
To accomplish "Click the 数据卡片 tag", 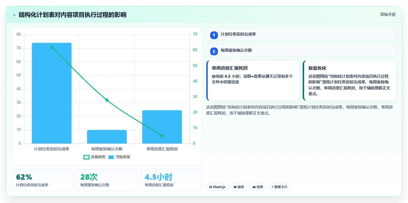I will click(x=279, y=187).
